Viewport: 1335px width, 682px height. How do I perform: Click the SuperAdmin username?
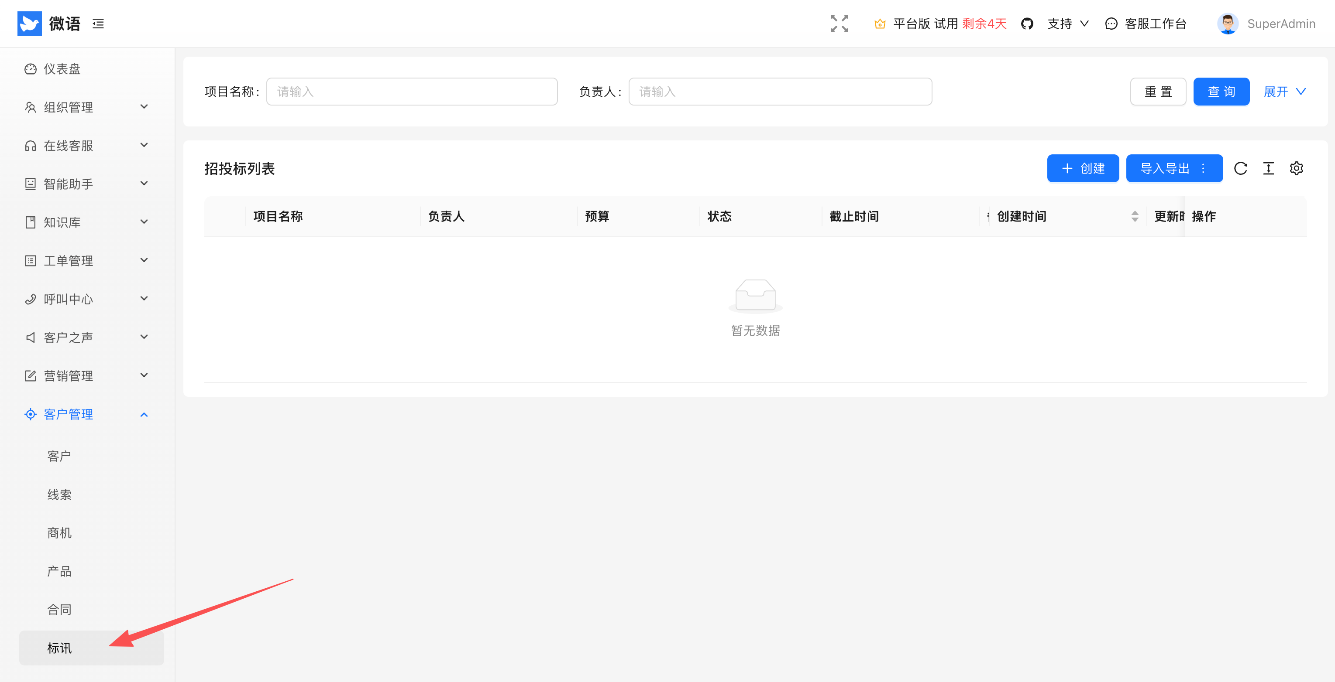tap(1281, 24)
